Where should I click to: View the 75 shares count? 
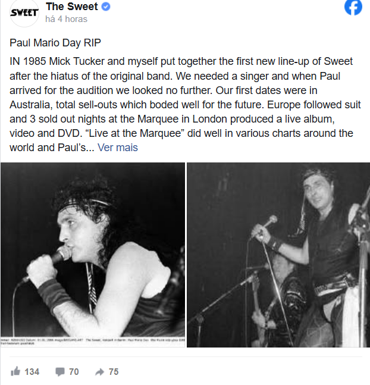point(114,372)
